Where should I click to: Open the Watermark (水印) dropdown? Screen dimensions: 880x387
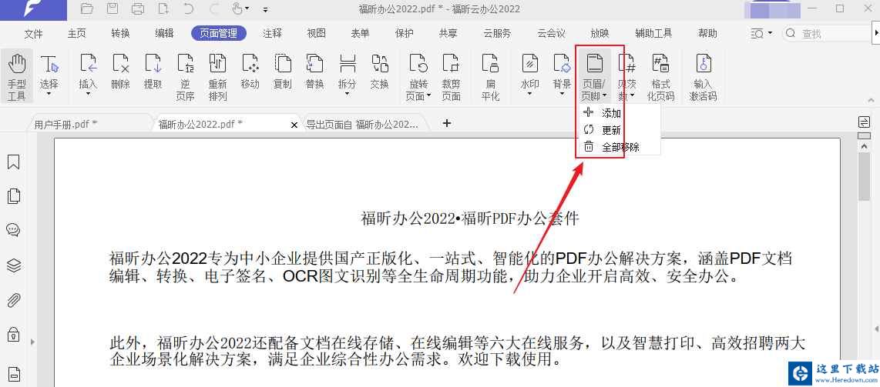(x=529, y=94)
